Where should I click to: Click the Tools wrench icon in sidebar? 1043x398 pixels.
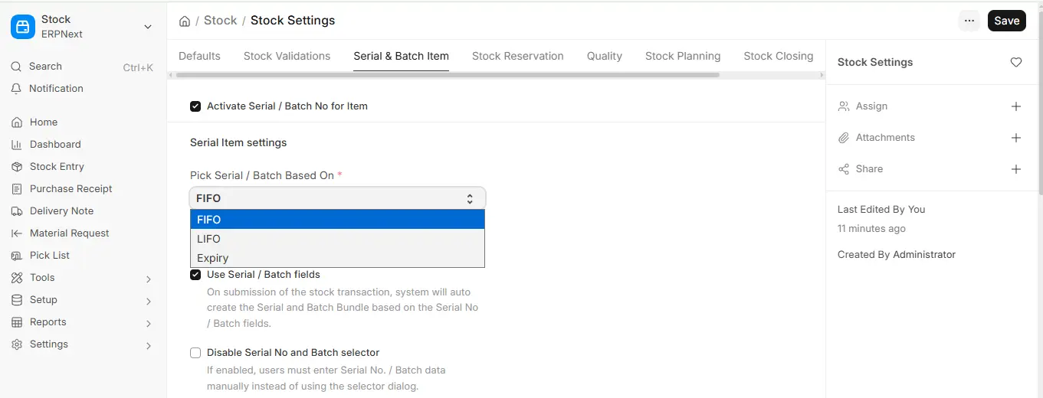[17, 278]
